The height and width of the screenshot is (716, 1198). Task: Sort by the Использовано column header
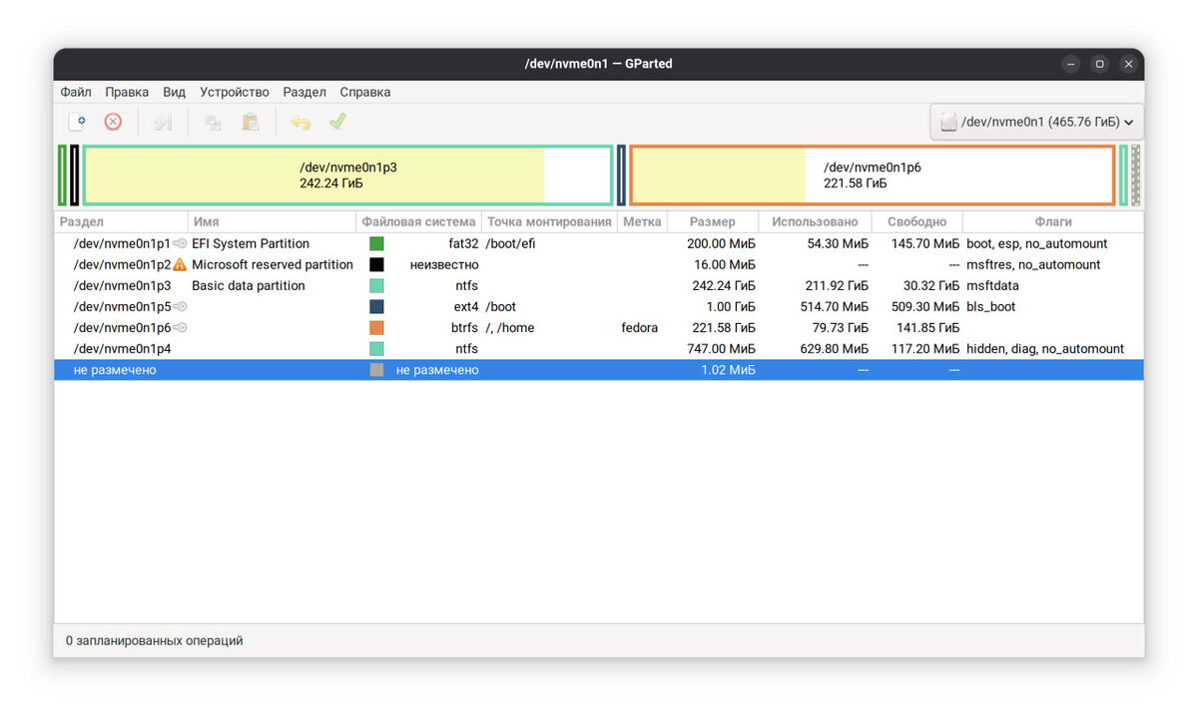click(815, 221)
